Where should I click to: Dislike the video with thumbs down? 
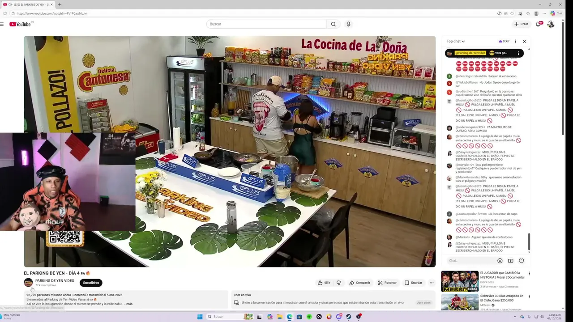339,283
